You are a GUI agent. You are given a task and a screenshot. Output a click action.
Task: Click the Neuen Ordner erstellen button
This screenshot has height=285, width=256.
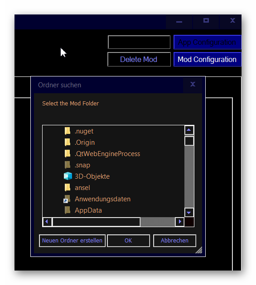click(x=72, y=241)
